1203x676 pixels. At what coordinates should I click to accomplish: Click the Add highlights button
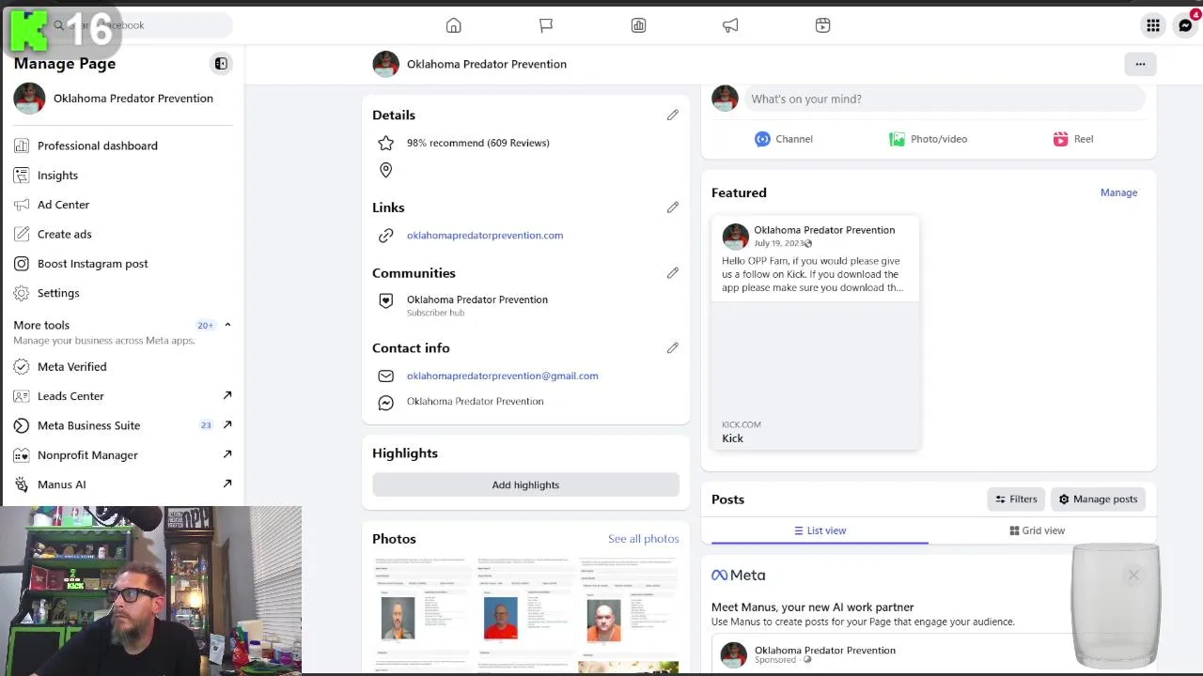coord(525,484)
